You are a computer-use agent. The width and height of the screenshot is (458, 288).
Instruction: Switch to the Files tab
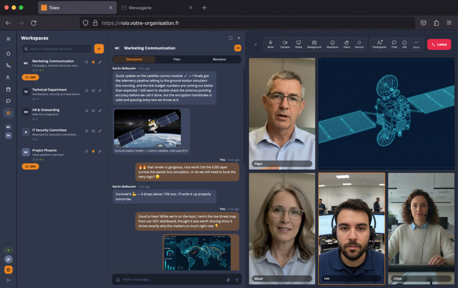coord(177,59)
